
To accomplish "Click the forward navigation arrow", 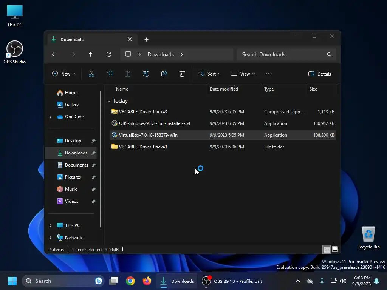I will (x=73, y=54).
